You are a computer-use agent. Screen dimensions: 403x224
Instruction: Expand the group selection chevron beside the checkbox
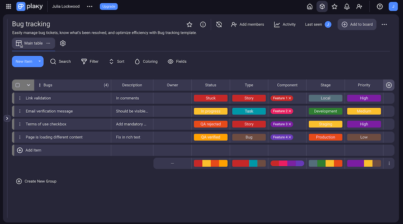click(28, 85)
